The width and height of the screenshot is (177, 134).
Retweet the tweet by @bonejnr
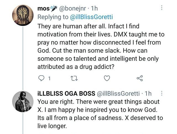tap(73, 79)
